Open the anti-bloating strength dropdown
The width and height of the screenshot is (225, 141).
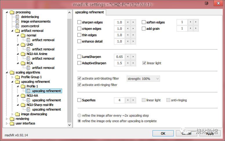(x=143, y=79)
